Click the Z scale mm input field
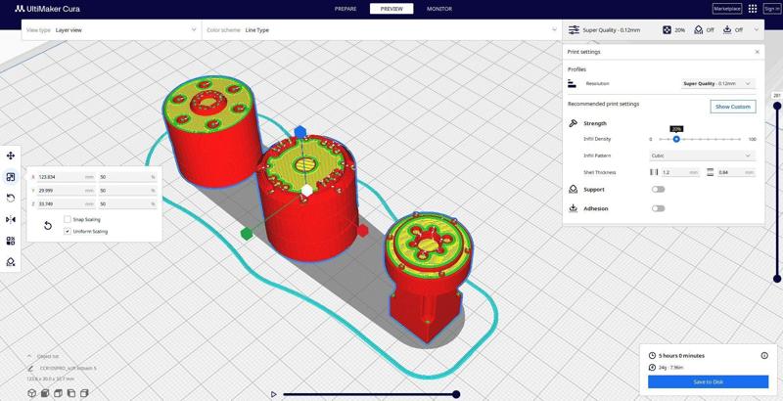783x401 pixels. 64,204
